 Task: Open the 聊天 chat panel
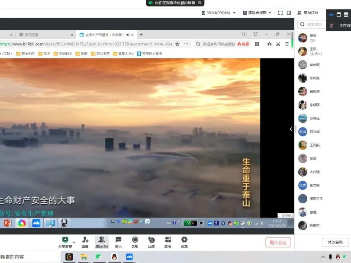click(119, 242)
